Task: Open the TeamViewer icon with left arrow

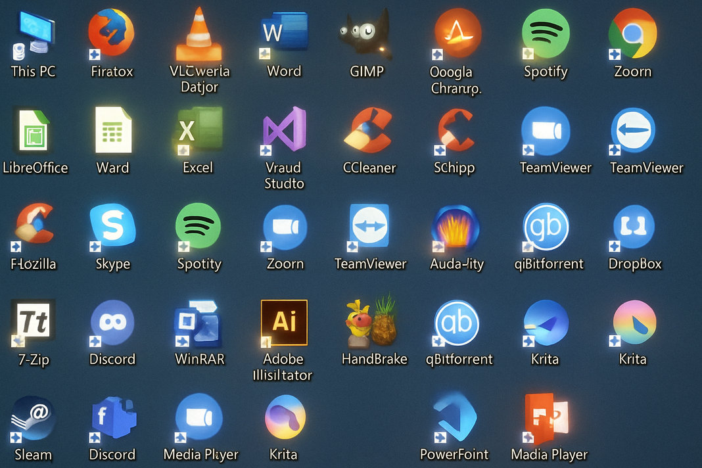Action: pos(632,131)
